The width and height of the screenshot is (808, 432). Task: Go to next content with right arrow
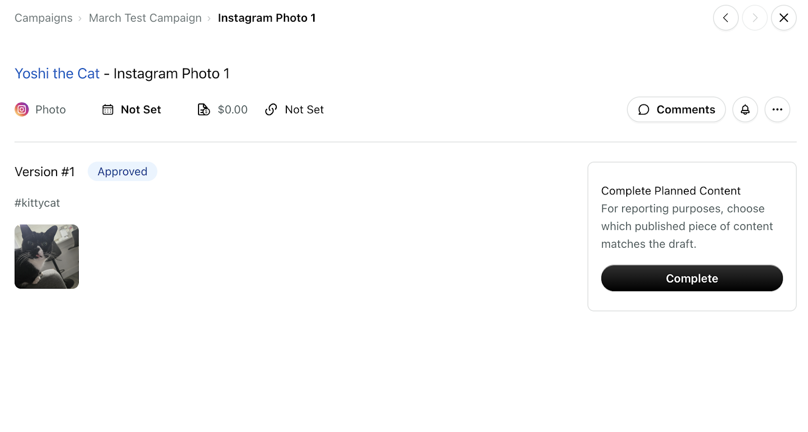[755, 18]
